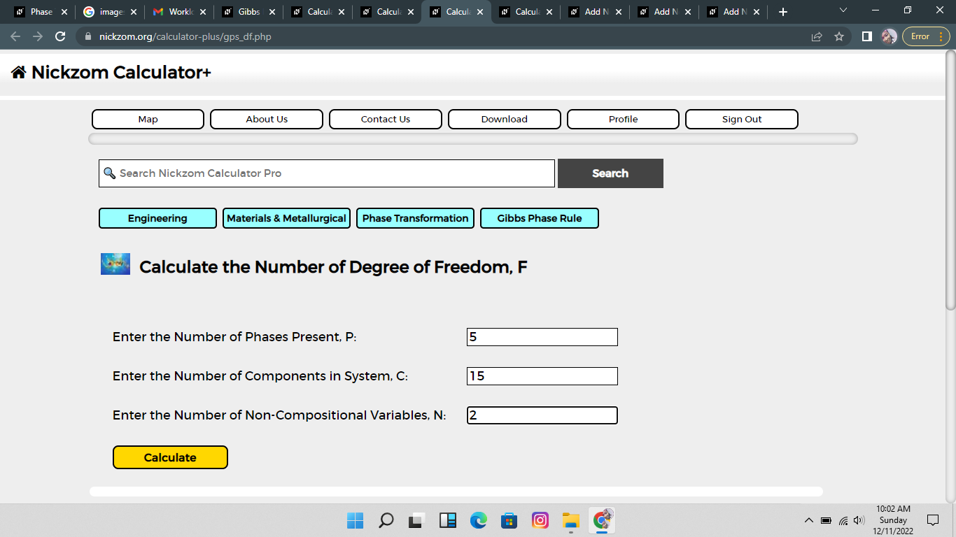Image resolution: width=956 pixels, height=537 pixels.
Task: Go back to the previous page
Action: coord(15,36)
